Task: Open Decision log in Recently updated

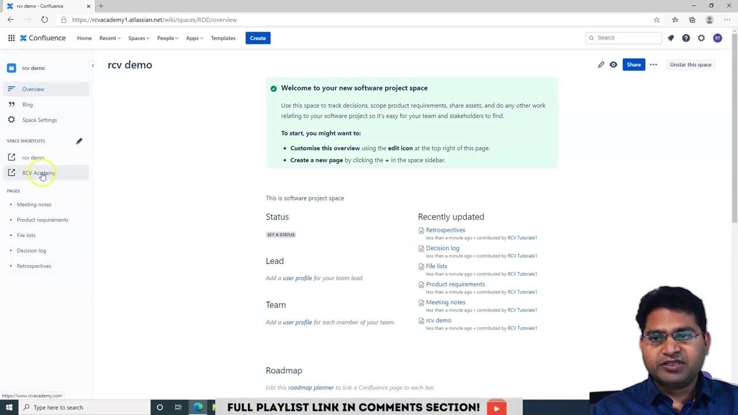Action: [x=442, y=248]
